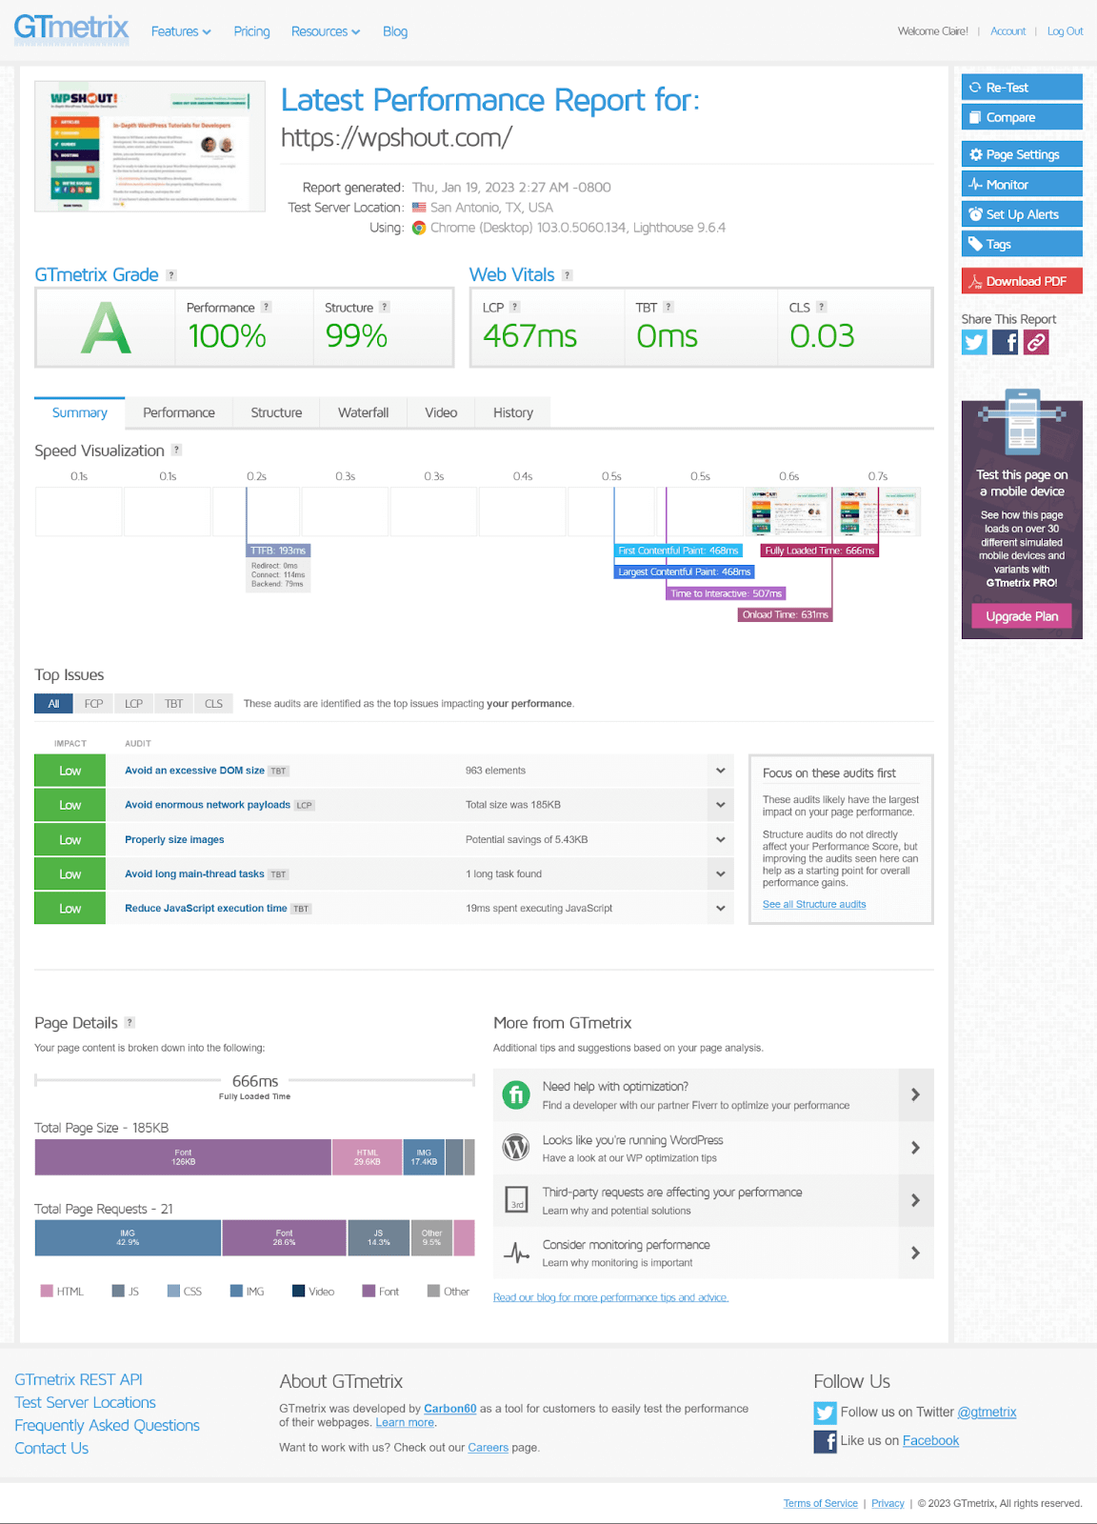
Task: Share report on Facebook icon
Action: (x=1006, y=342)
